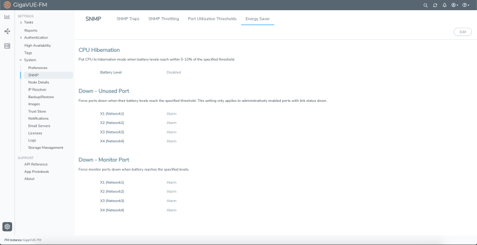The image size is (477, 245).
Task: Click X1 (Network1) under Down - Unused Port
Action: [x=112, y=113]
